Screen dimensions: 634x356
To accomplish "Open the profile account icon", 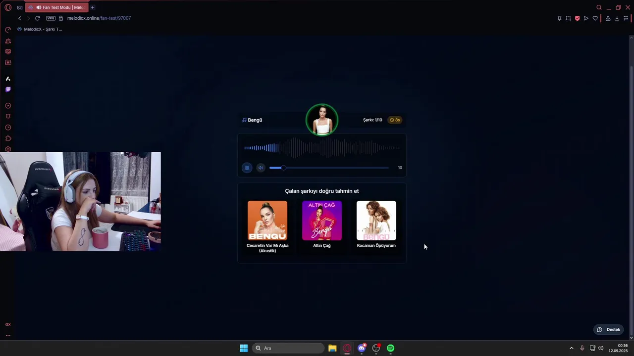I will click(x=608, y=18).
